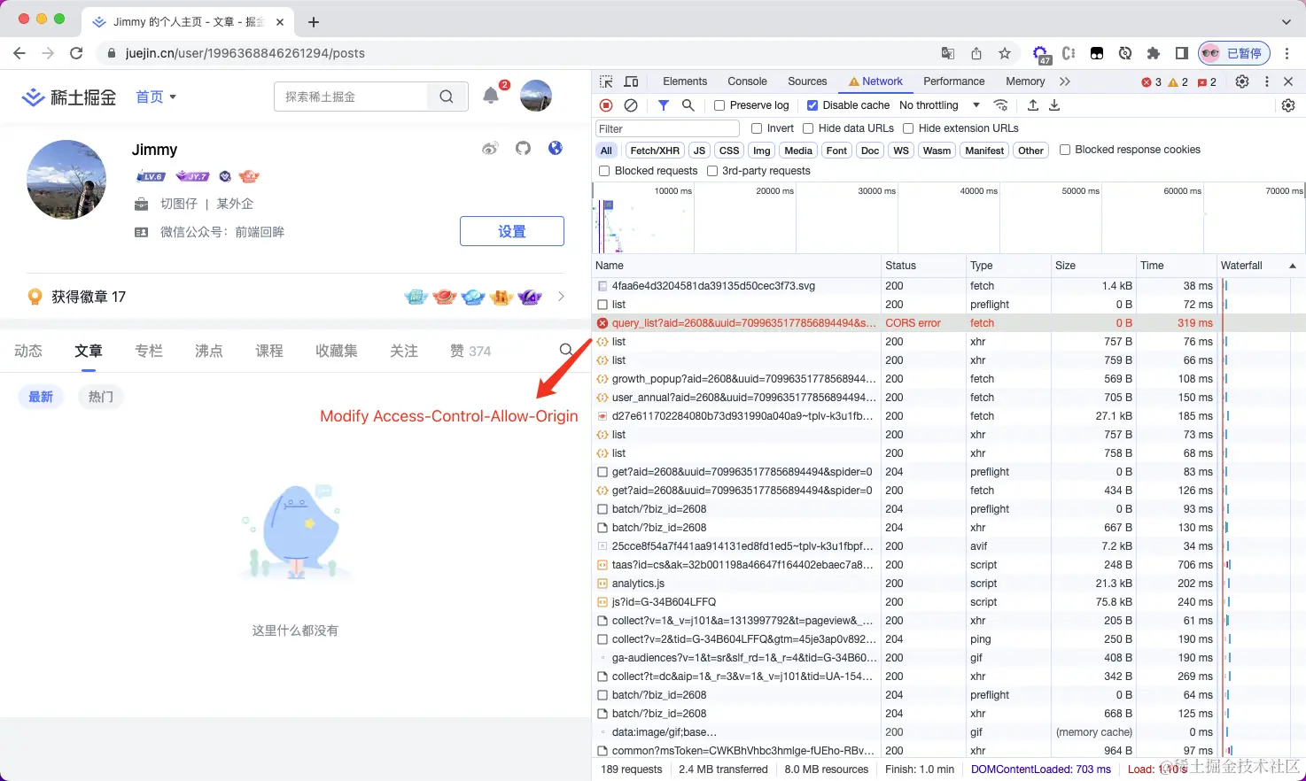Viewport: 1306px width, 781px height.
Task: Open the personal website globe icon
Action: click(x=556, y=148)
